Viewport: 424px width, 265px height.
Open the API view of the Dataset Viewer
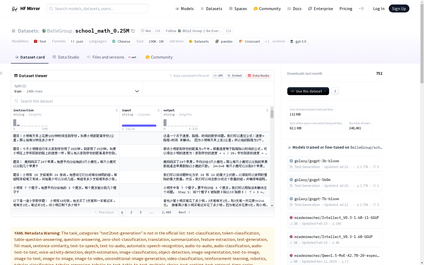(218, 76)
